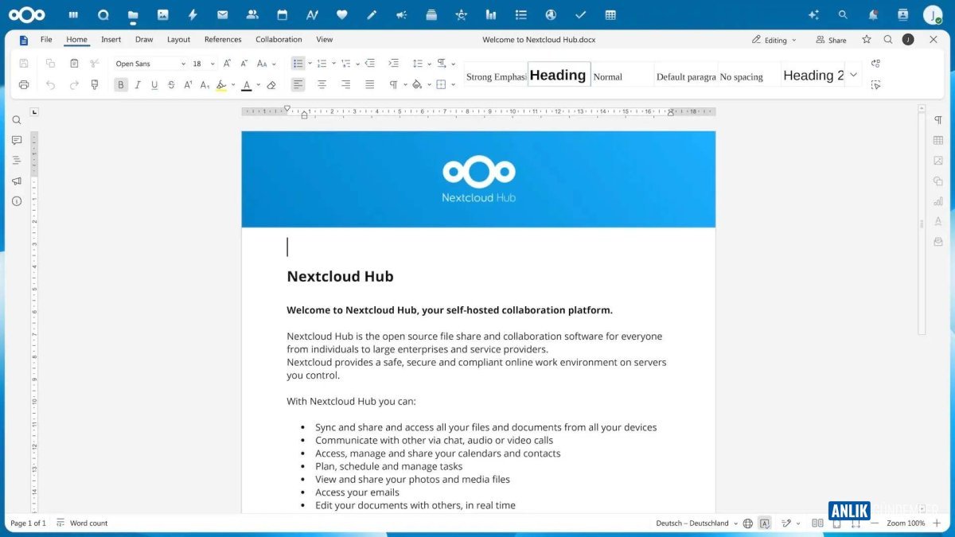
Task: Toggle Bold formatting
Action: tap(121, 84)
